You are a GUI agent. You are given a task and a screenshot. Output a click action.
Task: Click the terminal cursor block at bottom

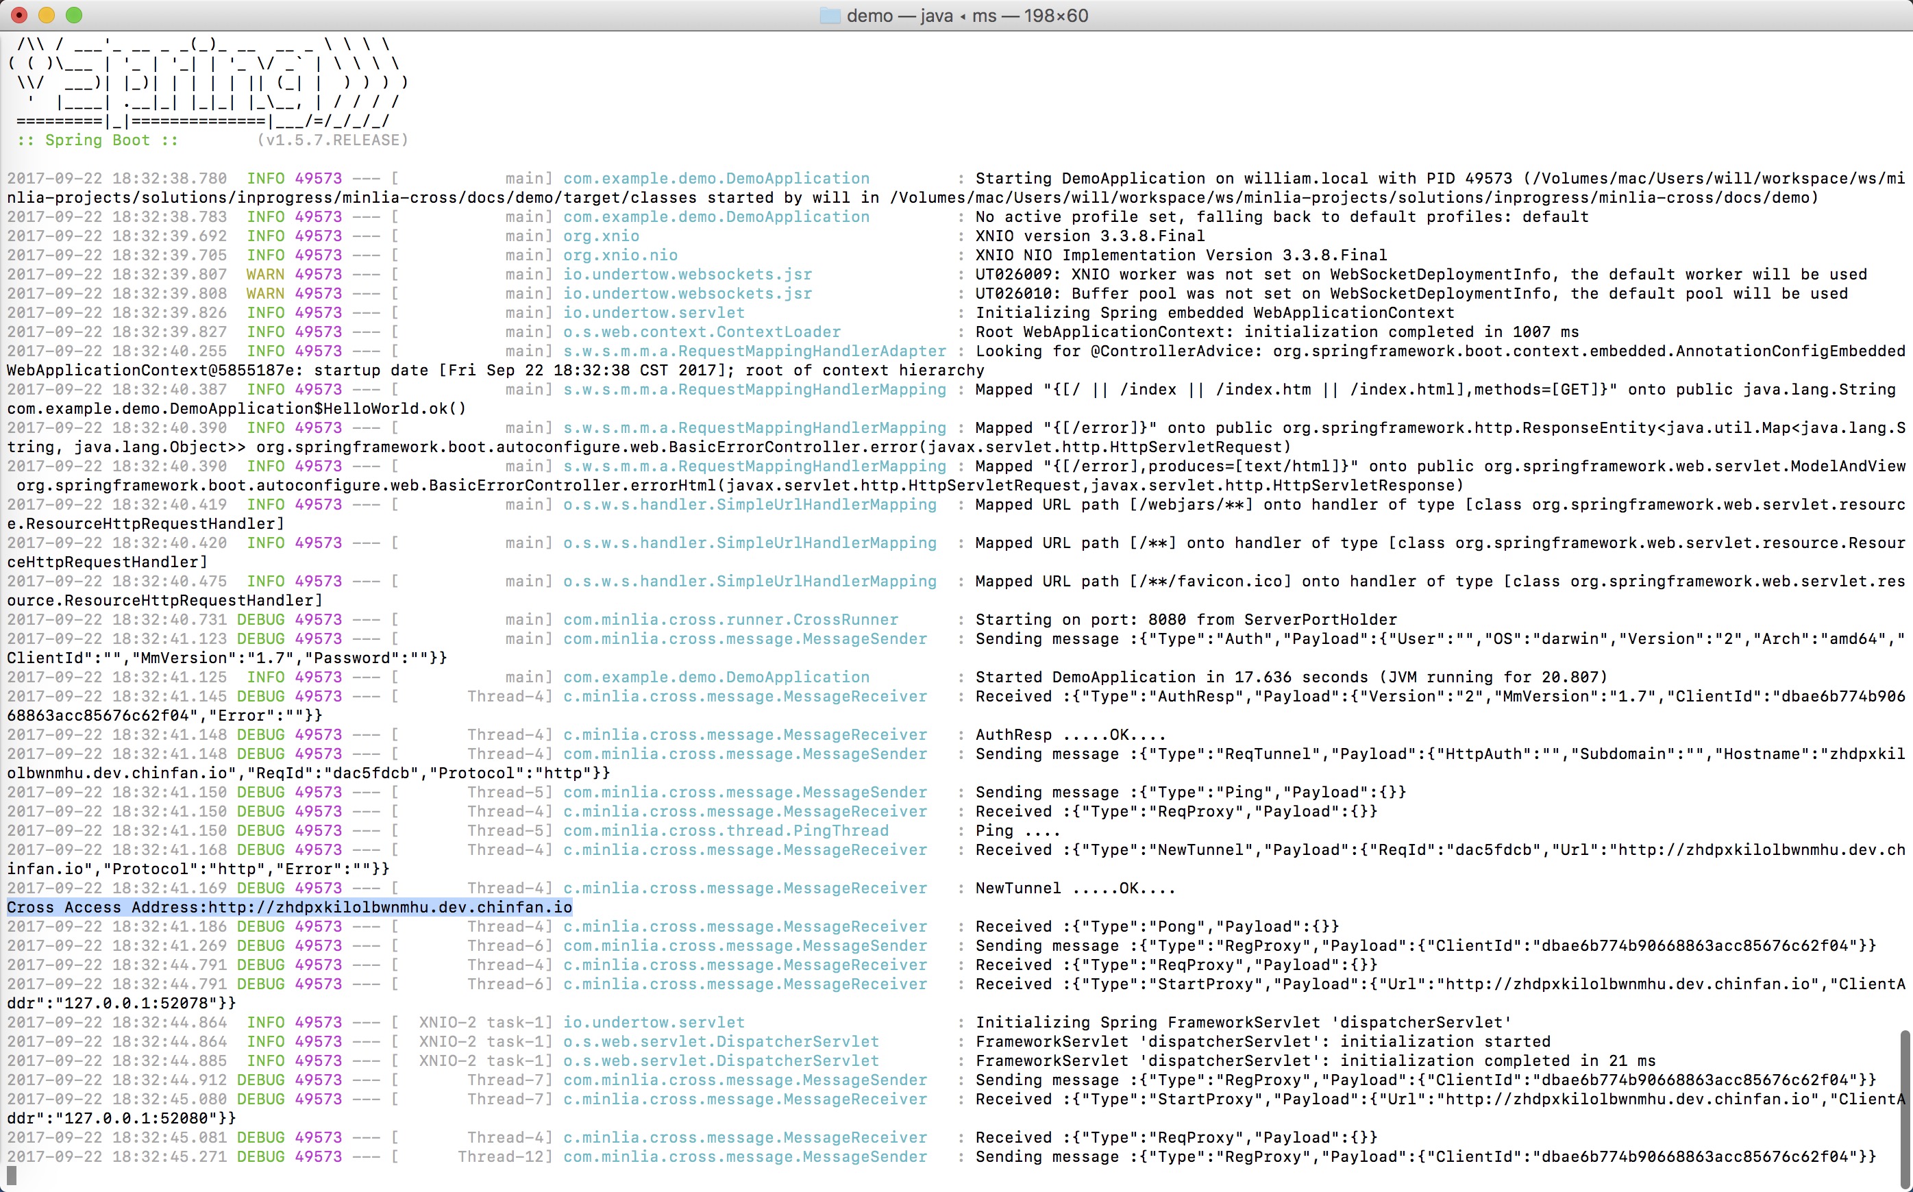(x=12, y=1176)
